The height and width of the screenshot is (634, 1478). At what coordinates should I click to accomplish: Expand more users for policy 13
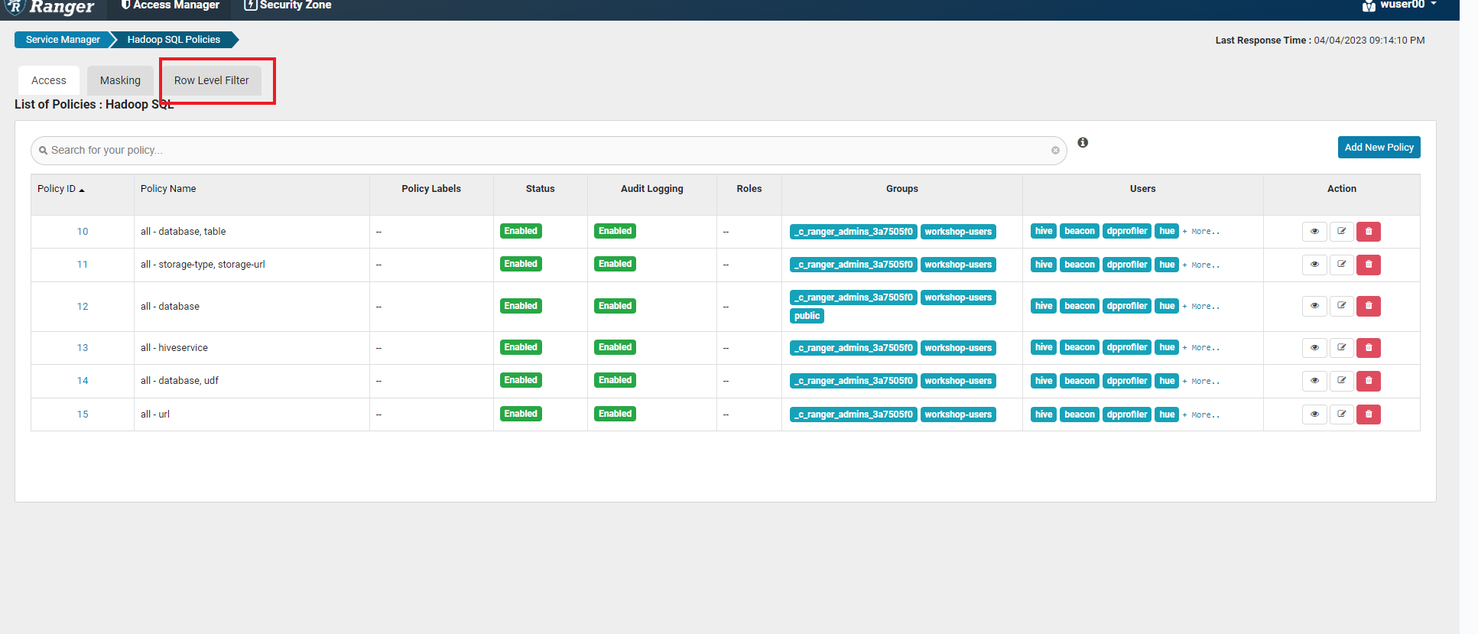point(1201,348)
